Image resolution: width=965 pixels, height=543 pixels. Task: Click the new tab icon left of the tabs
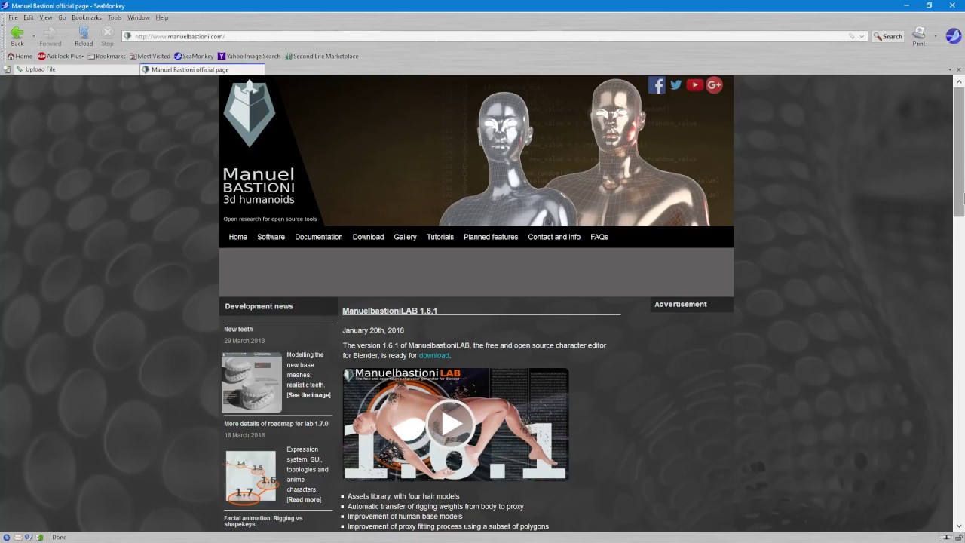click(x=7, y=69)
